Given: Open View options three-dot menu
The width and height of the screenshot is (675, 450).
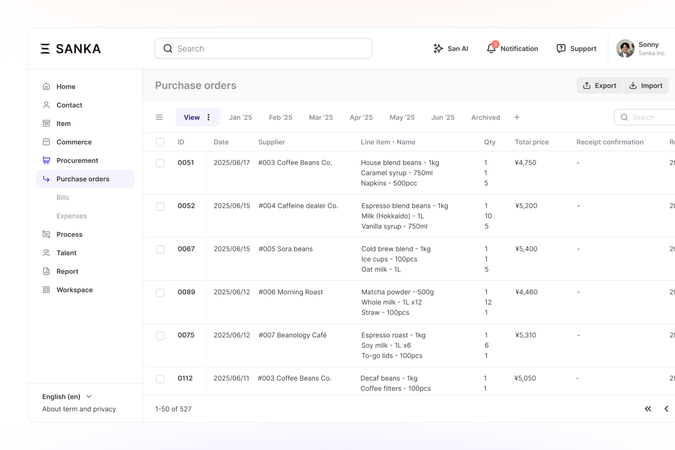Looking at the screenshot, I should click(209, 117).
